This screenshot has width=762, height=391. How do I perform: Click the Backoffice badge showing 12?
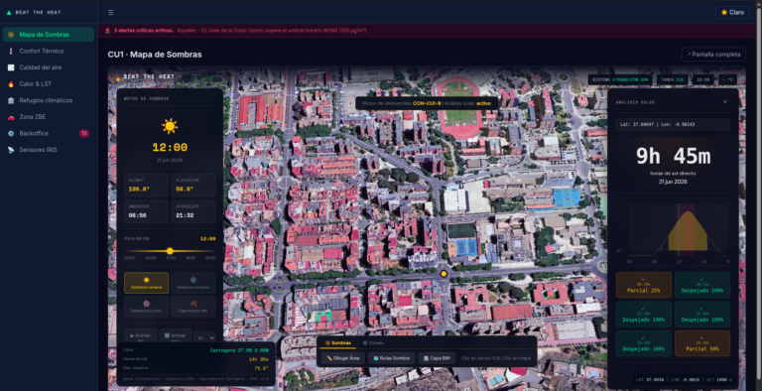(x=84, y=133)
